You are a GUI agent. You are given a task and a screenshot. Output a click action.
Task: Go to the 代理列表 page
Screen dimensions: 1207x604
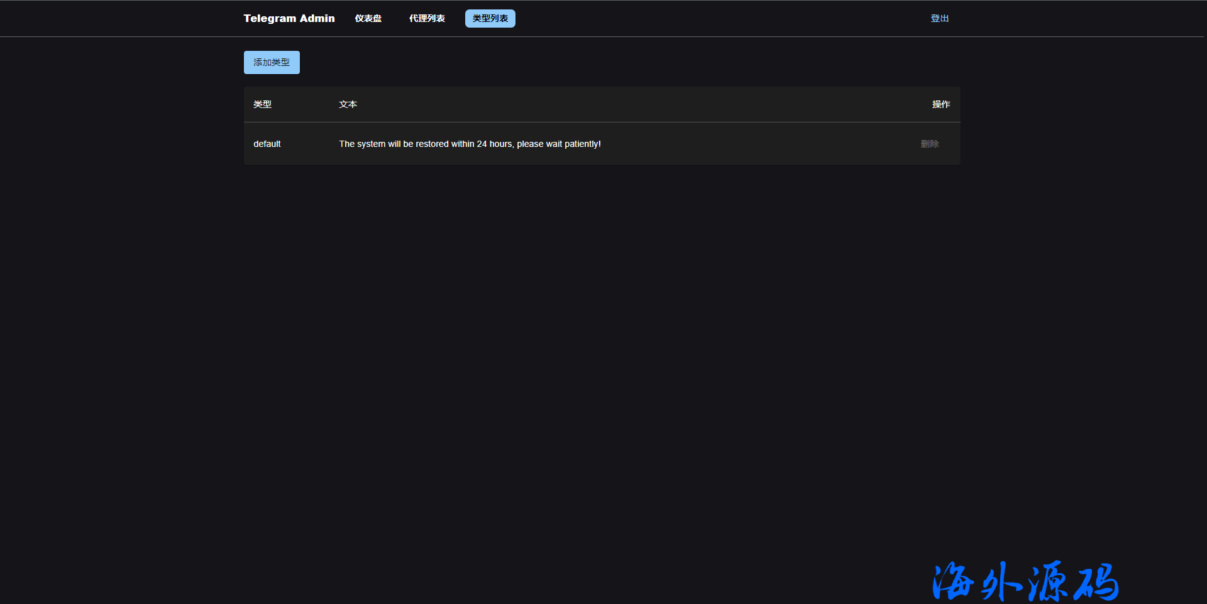[427, 18]
